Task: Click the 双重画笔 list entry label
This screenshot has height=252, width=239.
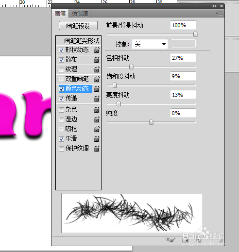Action: (x=77, y=79)
